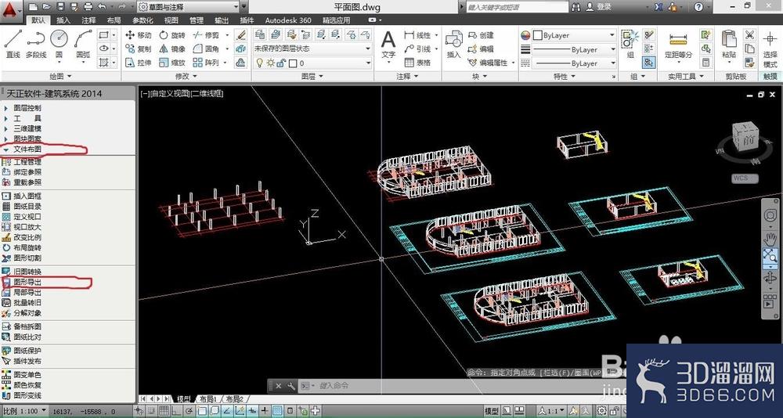
Task: Click the 镜像 mirror tool
Action: tap(172, 49)
